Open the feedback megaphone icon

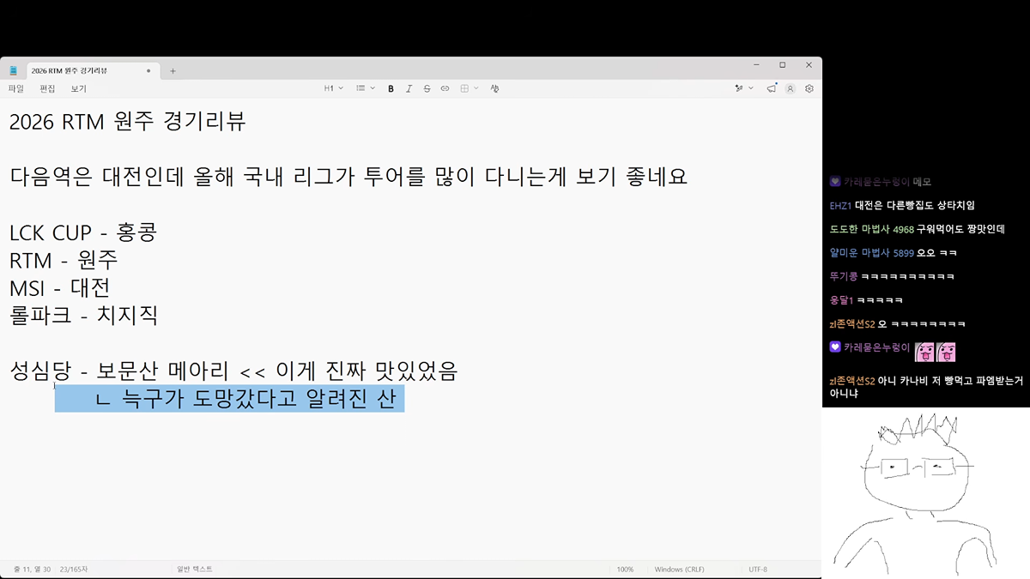pyautogui.click(x=772, y=88)
